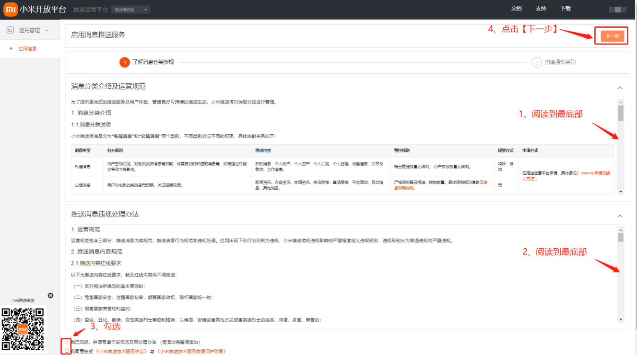Close the 小米推送微信 QR code popup
The image size is (637, 355).
pyautogui.click(x=51, y=296)
